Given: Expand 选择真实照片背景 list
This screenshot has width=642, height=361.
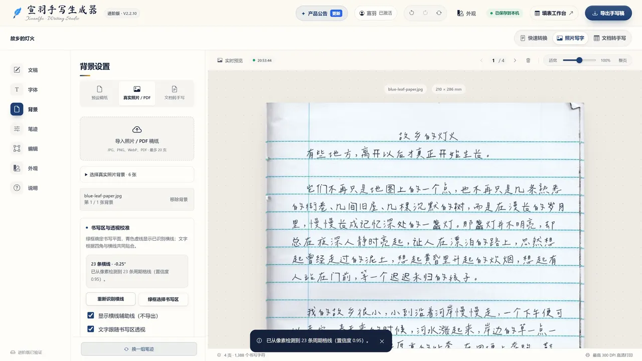Looking at the screenshot, I should pos(137,174).
